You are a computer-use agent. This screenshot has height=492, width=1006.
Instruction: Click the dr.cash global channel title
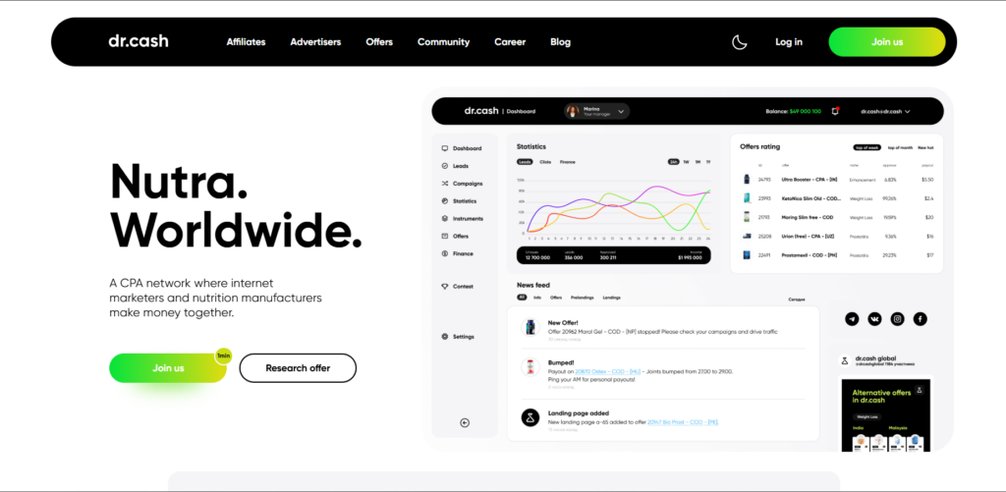click(x=875, y=357)
